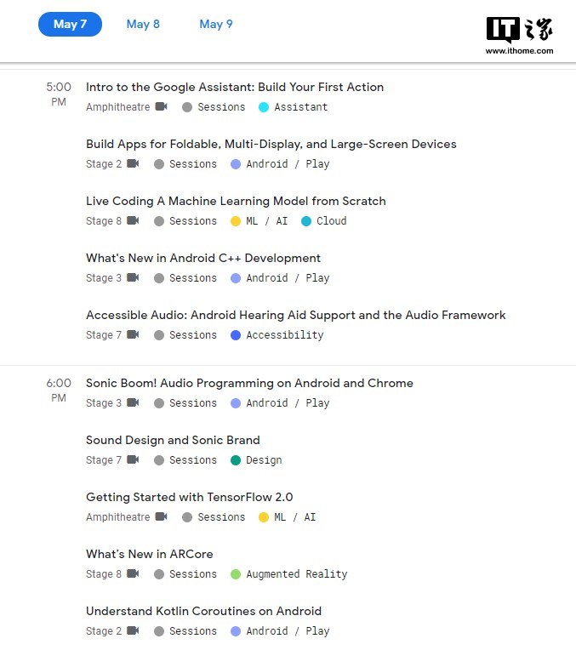576x650 pixels.
Task: Click the Augmented Reality topic tag
Action: point(296,574)
